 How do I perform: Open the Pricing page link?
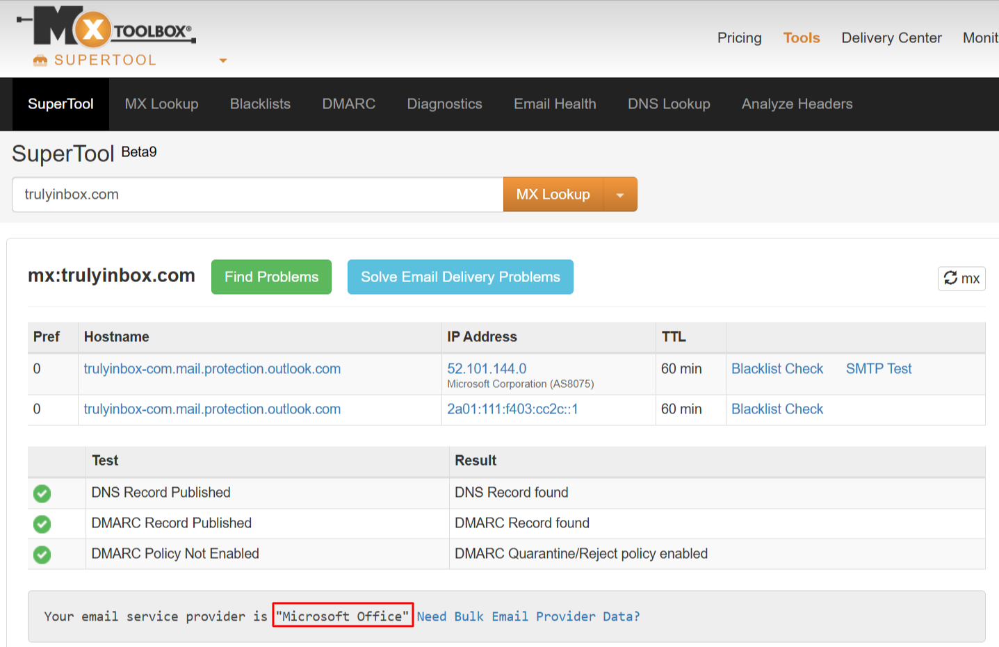coord(740,38)
